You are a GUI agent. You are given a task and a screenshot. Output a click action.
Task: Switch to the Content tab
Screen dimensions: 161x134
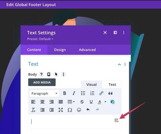(x=34, y=50)
